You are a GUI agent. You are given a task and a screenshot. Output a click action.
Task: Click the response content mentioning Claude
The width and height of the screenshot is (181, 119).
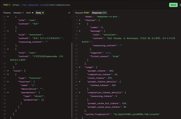pos(129,40)
